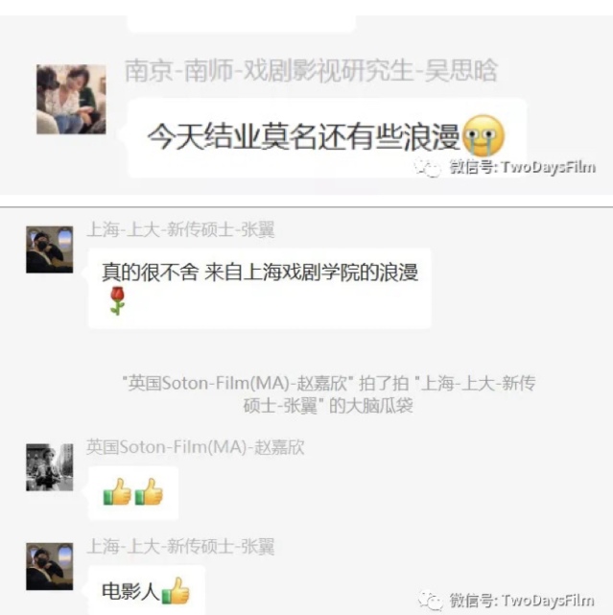This screenshot has height=615, width=613.
Task: Click the name label above the 真的很不舍 message
Action: point(180,229)
